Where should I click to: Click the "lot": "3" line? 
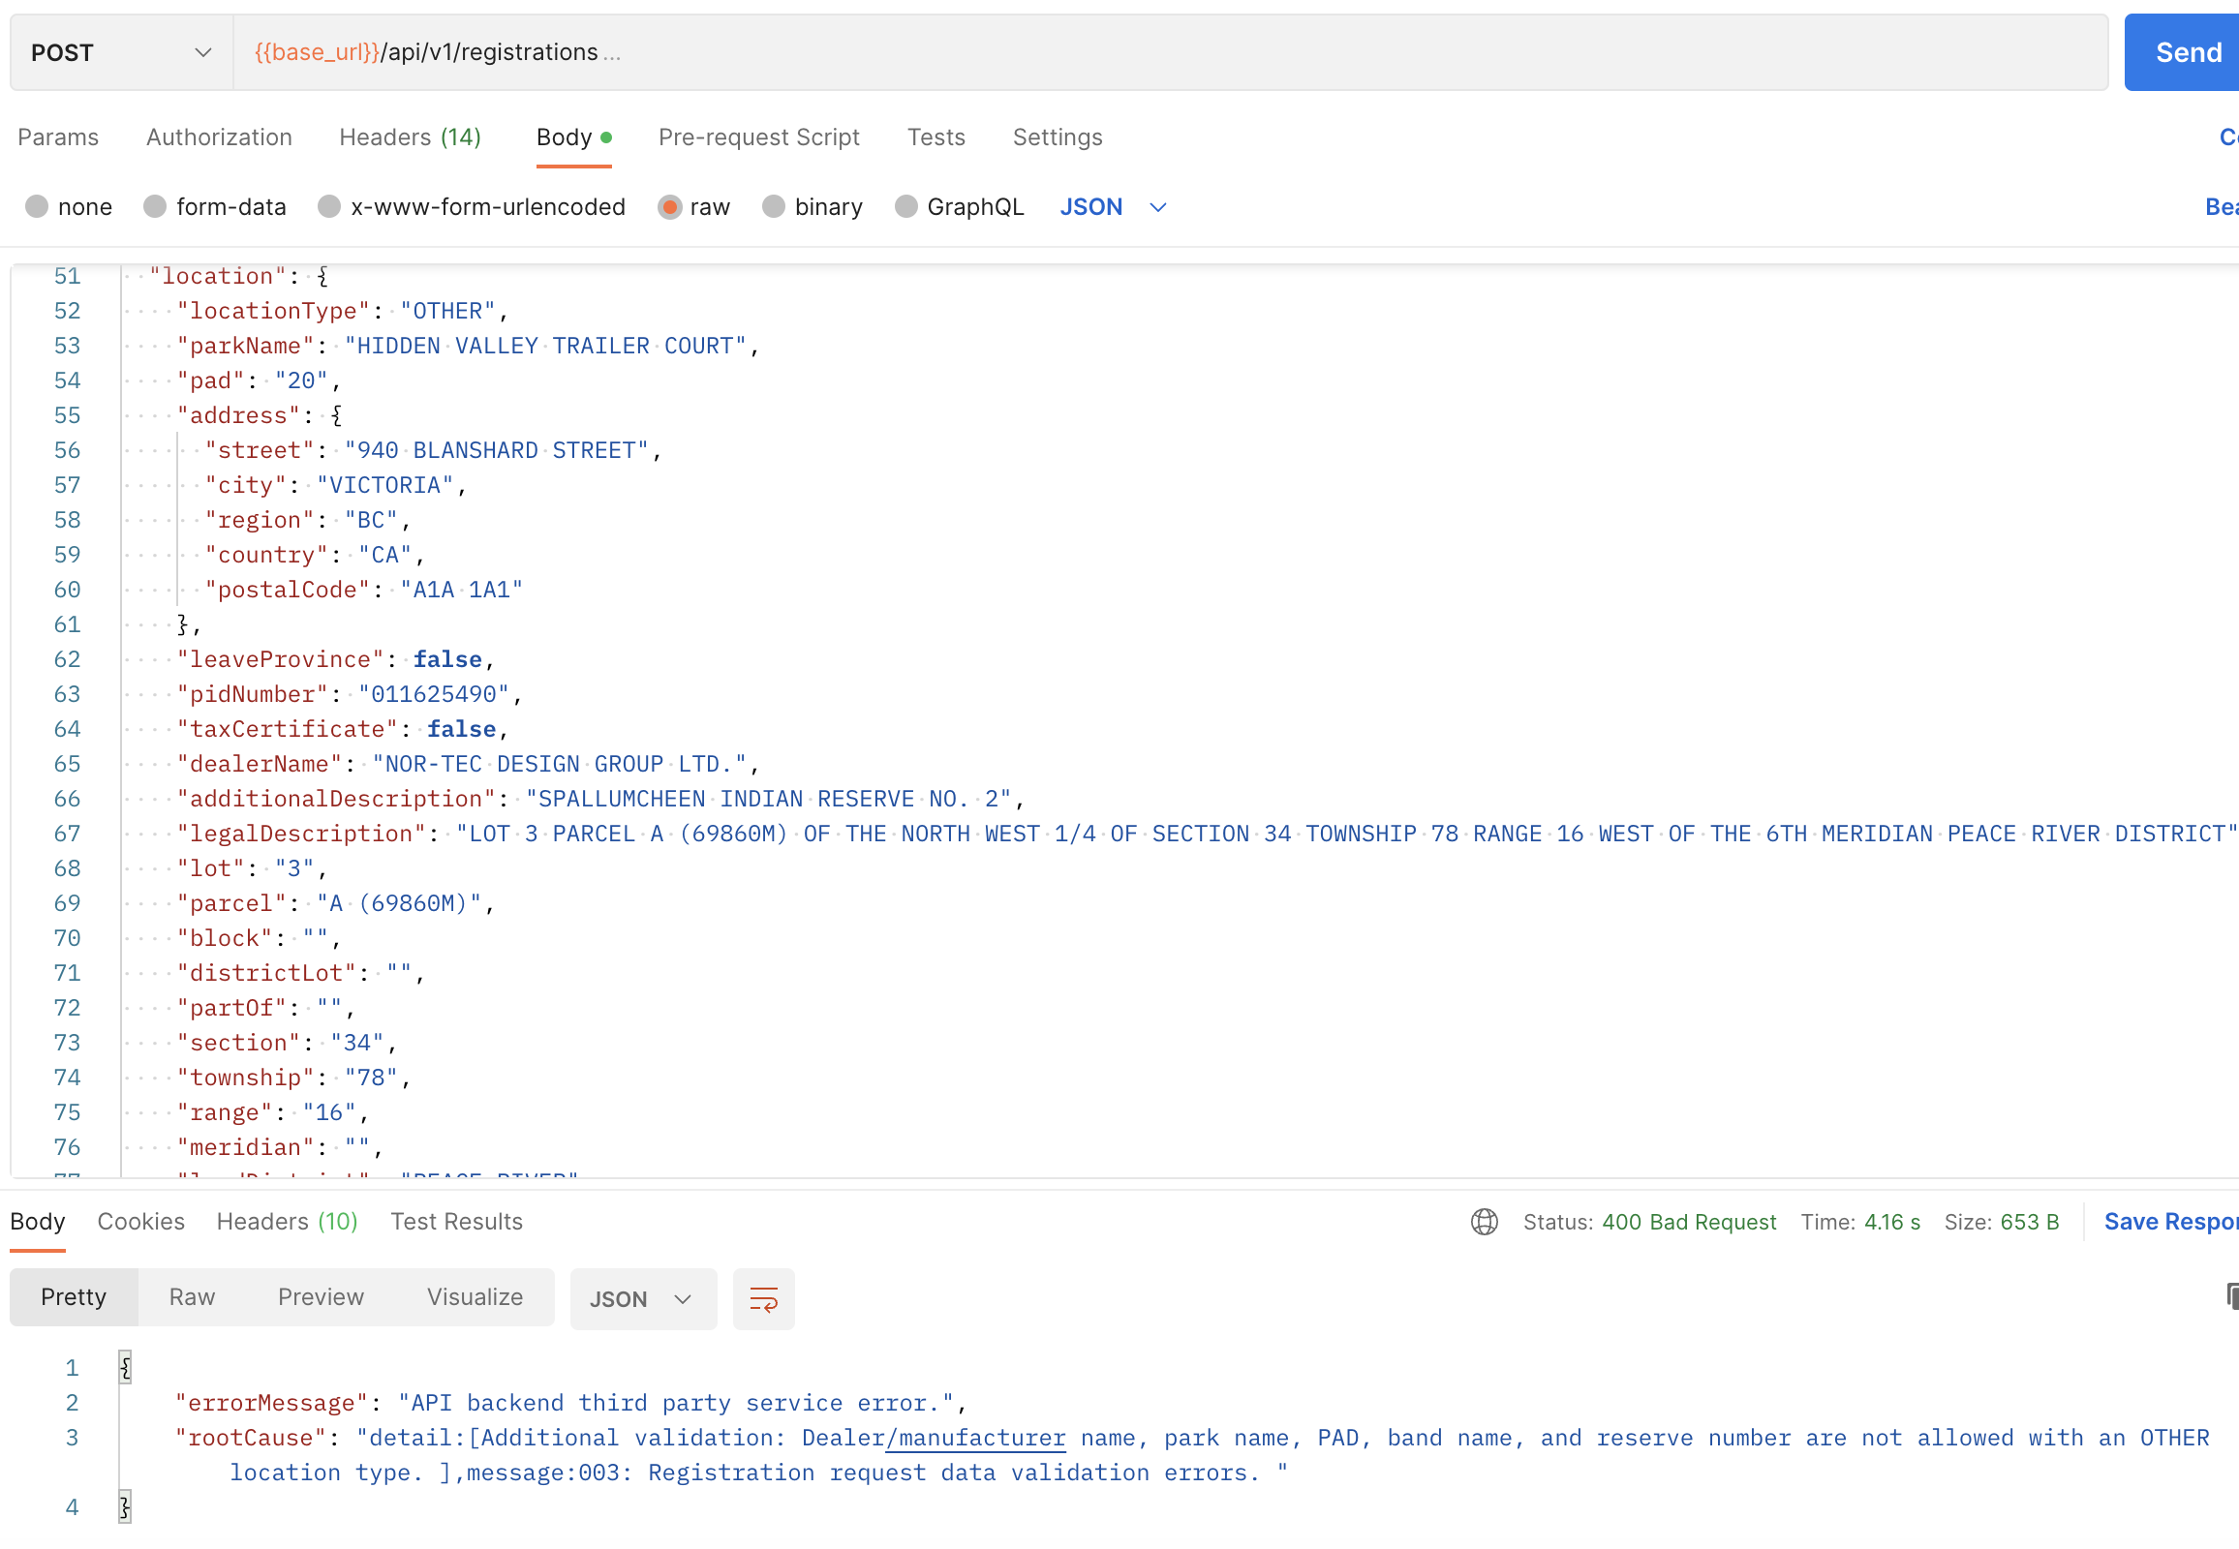pyautogui.click(x=253, y=868)
